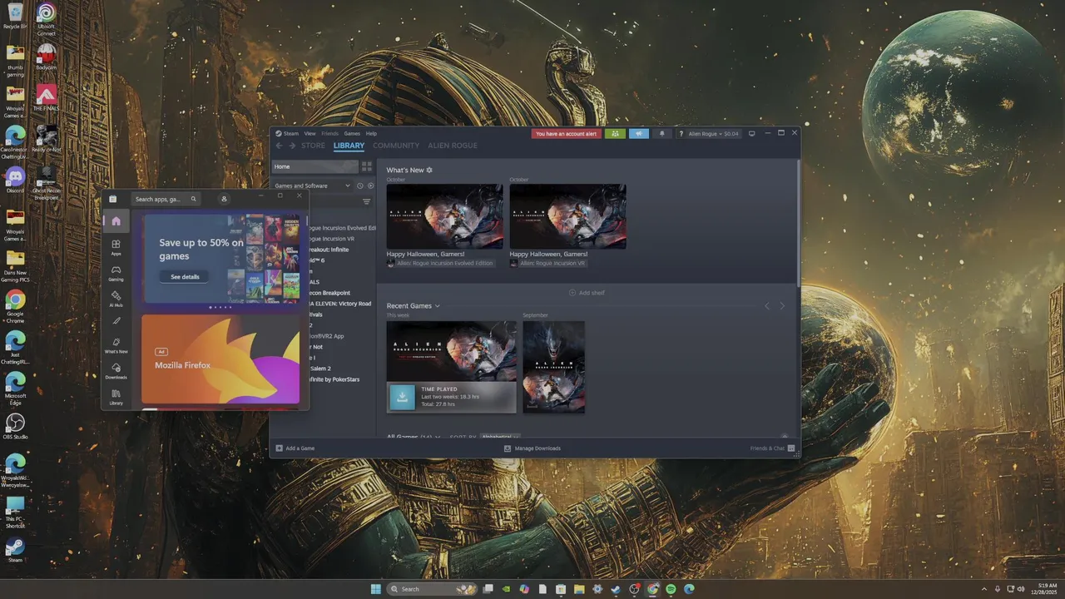Viewport: 1065px width, 599px height.
Task: Select Mozilla Firefox ad card
Action: coord(220,359)
